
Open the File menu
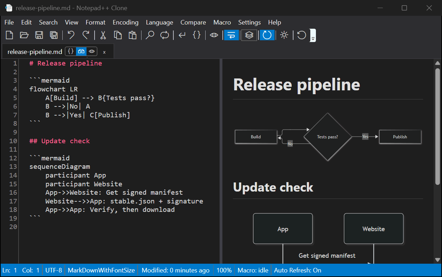(9, 22)
